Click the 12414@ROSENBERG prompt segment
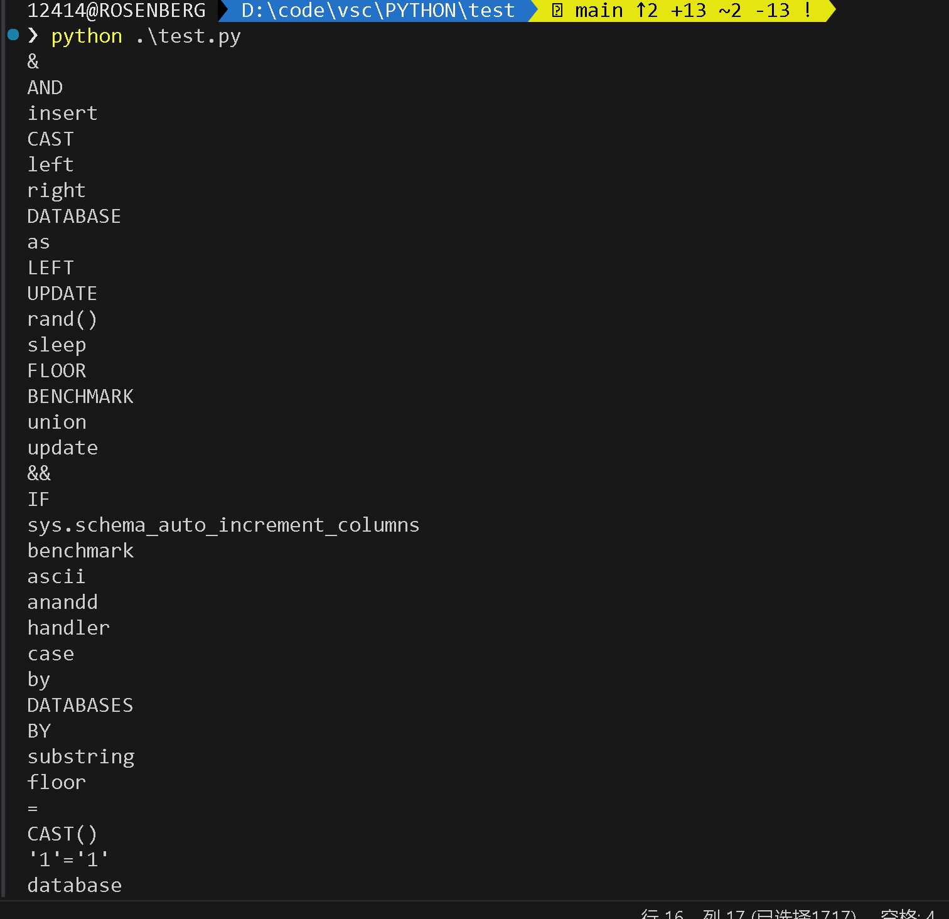 click(x=117, y=11)
